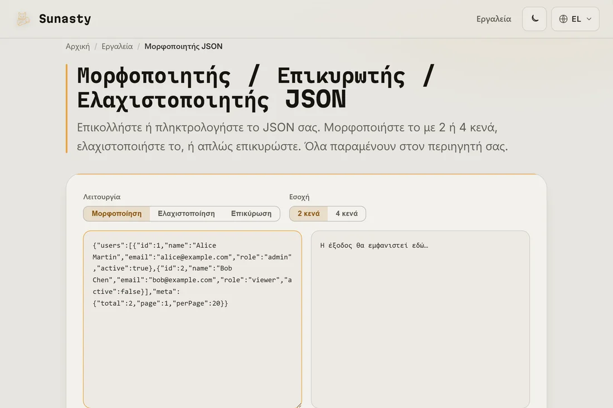Image resolution: width=613 pixels, height=408 pixels.
Task: Go to Αρχική breadcrumb link
Action: click(78, 46)
